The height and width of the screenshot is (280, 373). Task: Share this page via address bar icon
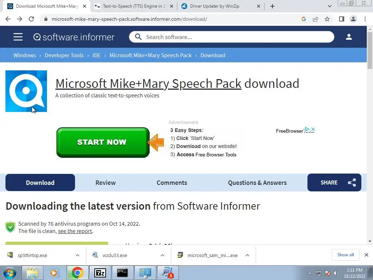tap(315, 19)
